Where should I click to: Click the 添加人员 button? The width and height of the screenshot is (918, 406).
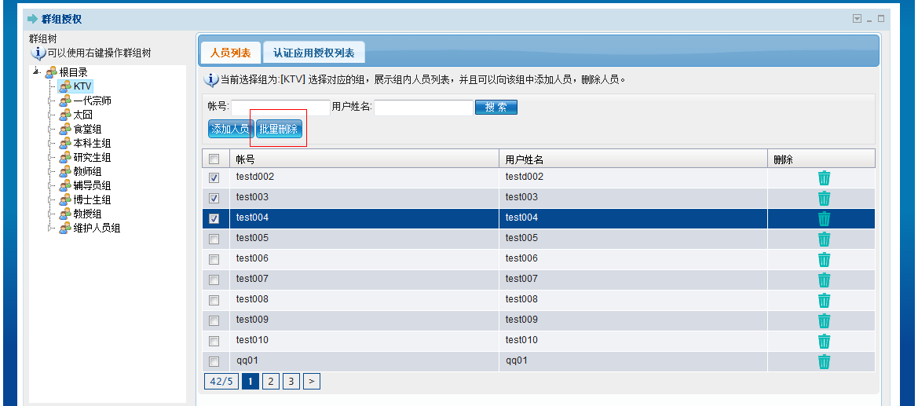[230, 129]
